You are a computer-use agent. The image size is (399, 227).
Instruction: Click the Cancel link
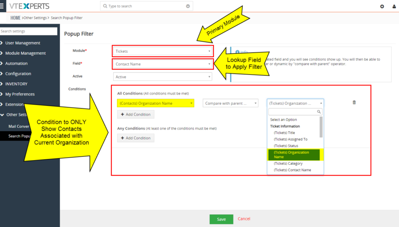[244, 219]
